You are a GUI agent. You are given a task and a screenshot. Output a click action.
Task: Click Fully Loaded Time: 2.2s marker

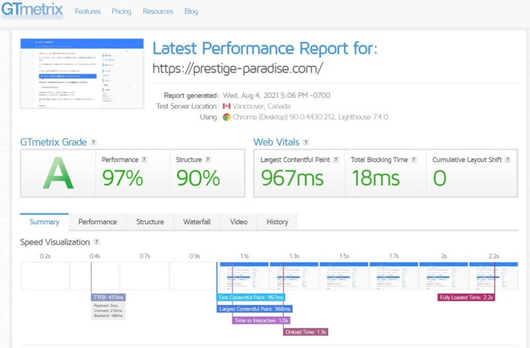466,297
